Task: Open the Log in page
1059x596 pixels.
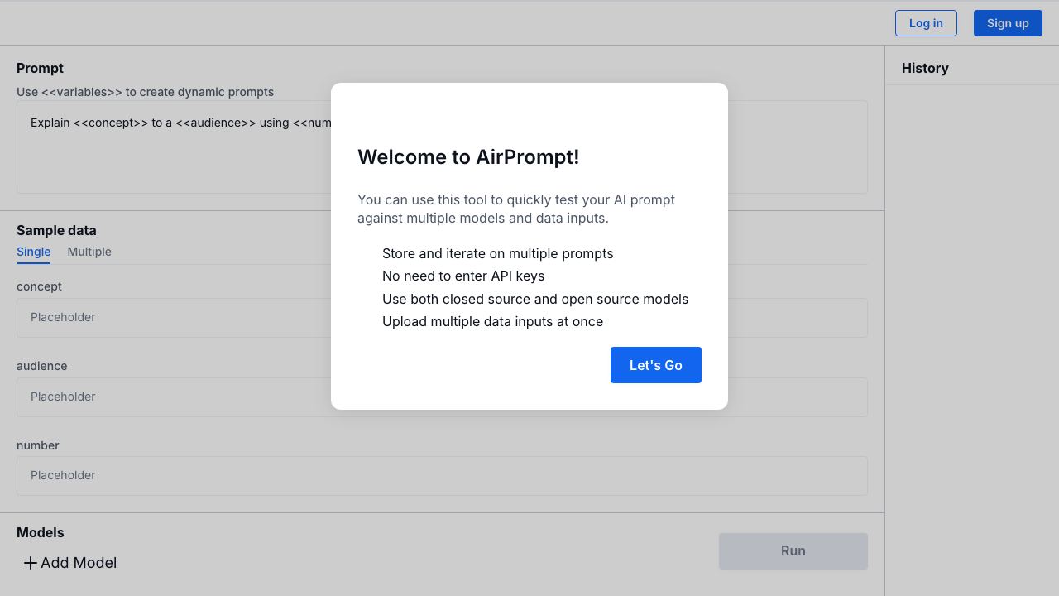Action: click(926, 23)
